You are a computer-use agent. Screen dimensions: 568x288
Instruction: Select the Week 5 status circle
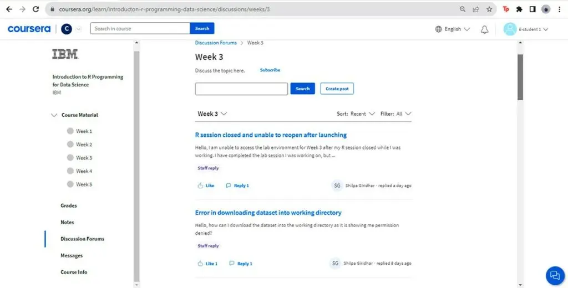(x=70, y=184)
